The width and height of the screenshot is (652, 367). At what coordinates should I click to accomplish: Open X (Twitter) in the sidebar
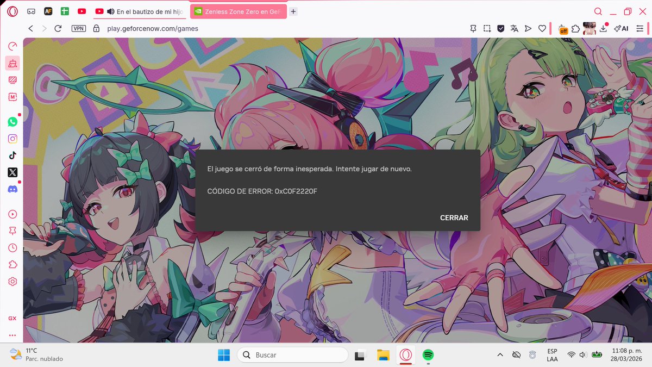point(12,172)
